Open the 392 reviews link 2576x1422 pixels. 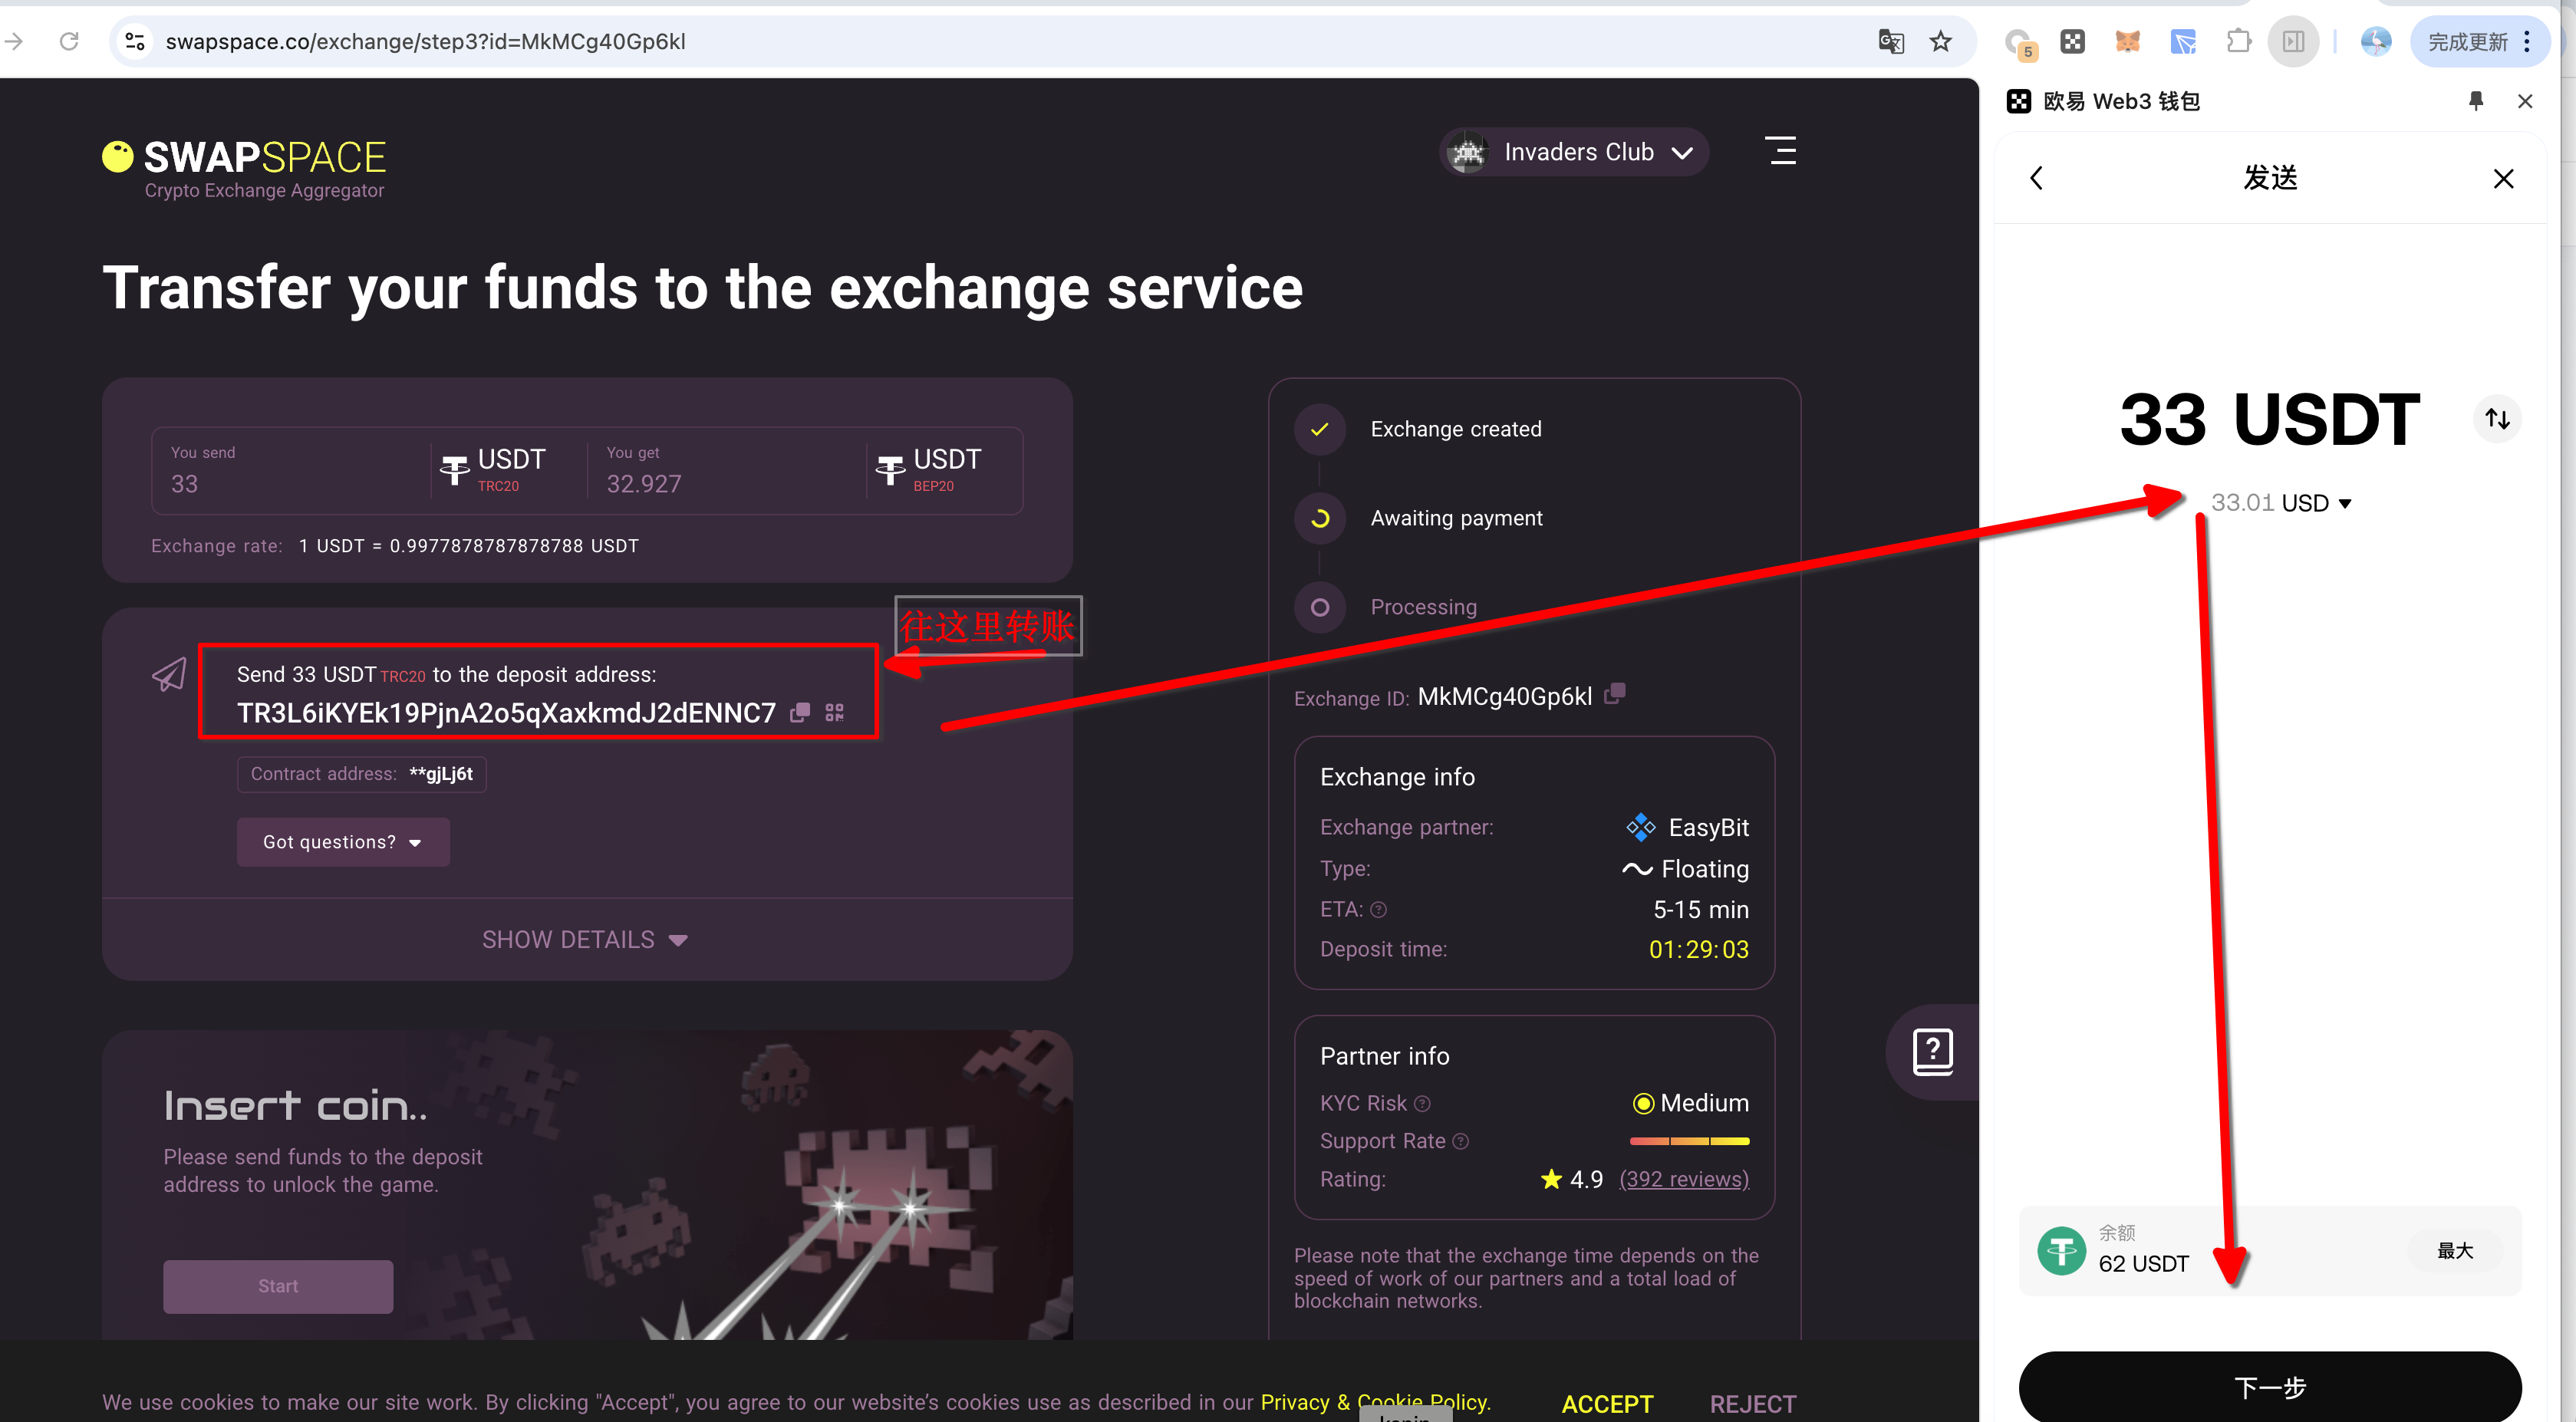tap(1684, 1179)
